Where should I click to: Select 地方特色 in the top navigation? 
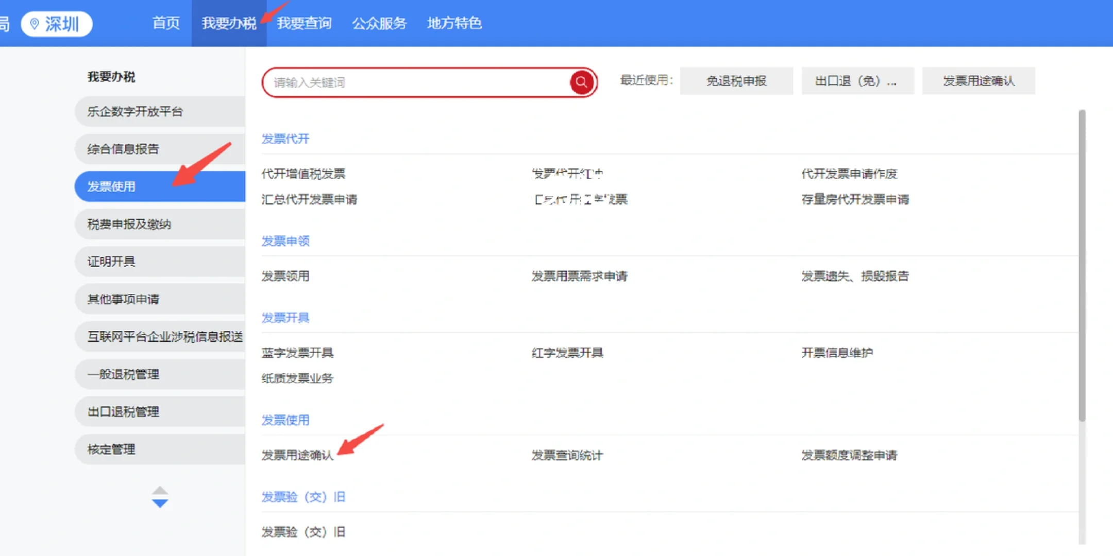pos(454,23)
